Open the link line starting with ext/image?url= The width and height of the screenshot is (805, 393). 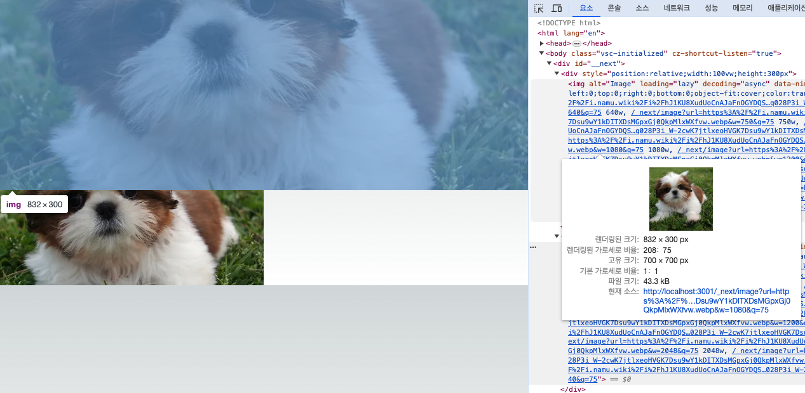point(686,341)
